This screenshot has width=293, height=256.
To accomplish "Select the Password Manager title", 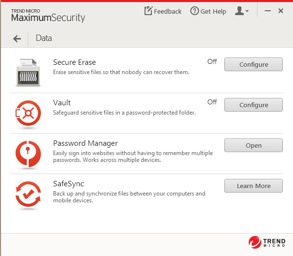I will [x=85, y=143].
